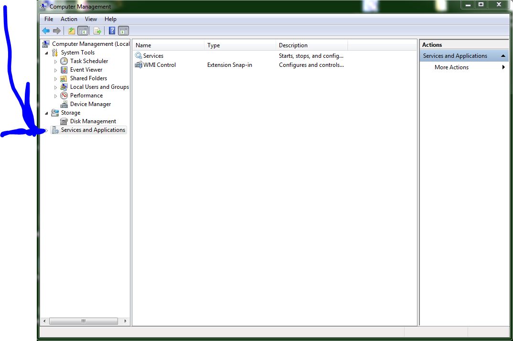This screenshot has width=513, height=341.
Task: Expand the Task Scheduler tree node
Action: (55, 62)
